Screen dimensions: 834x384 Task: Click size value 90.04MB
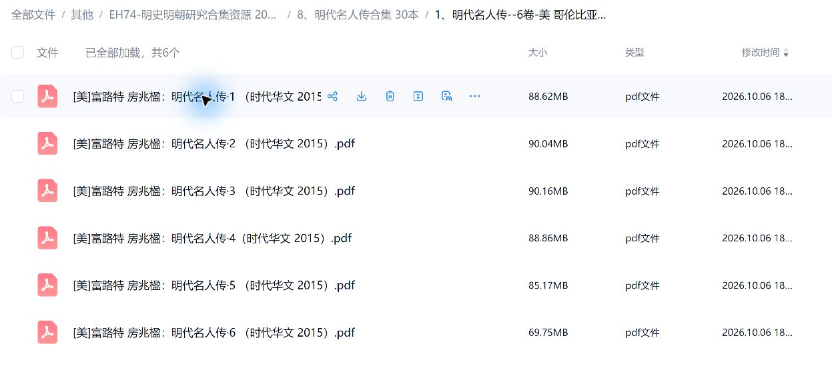(548, 143)
